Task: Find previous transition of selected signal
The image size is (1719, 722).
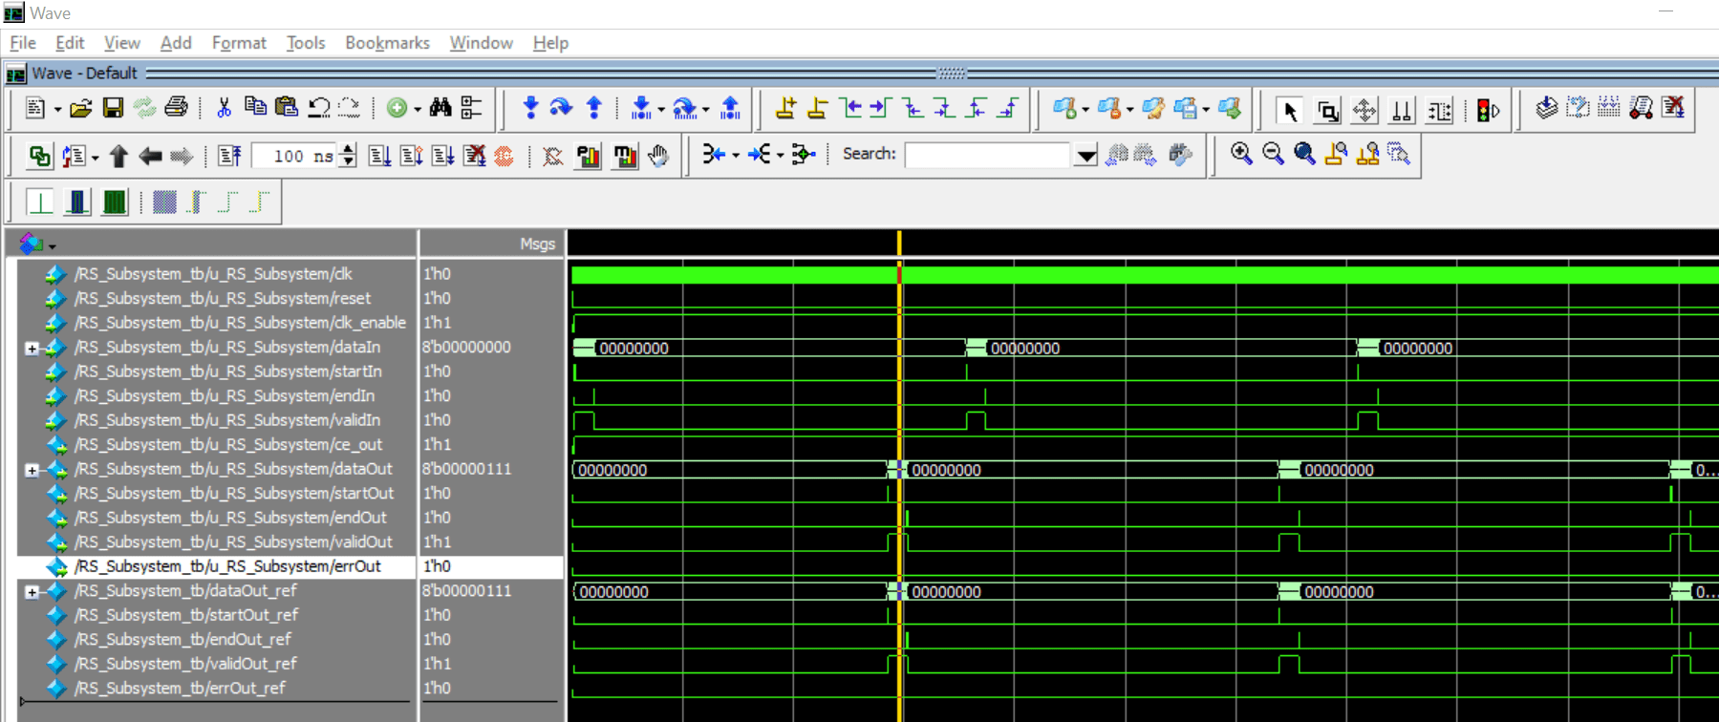Action: pos(850,108)
